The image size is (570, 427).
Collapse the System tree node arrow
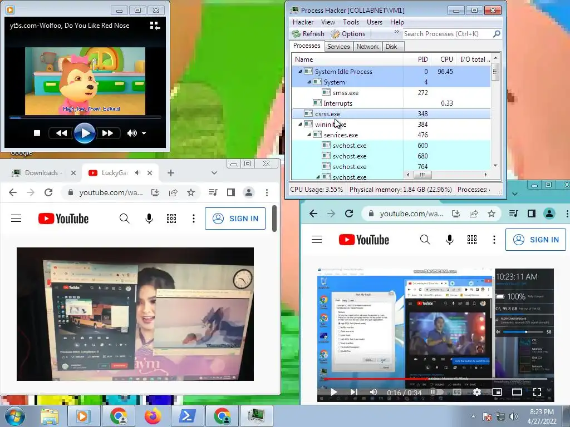pos(309,82)
